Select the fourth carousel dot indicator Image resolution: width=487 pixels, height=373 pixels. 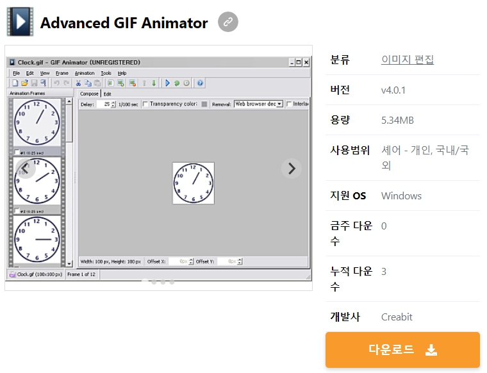(172, 282)
